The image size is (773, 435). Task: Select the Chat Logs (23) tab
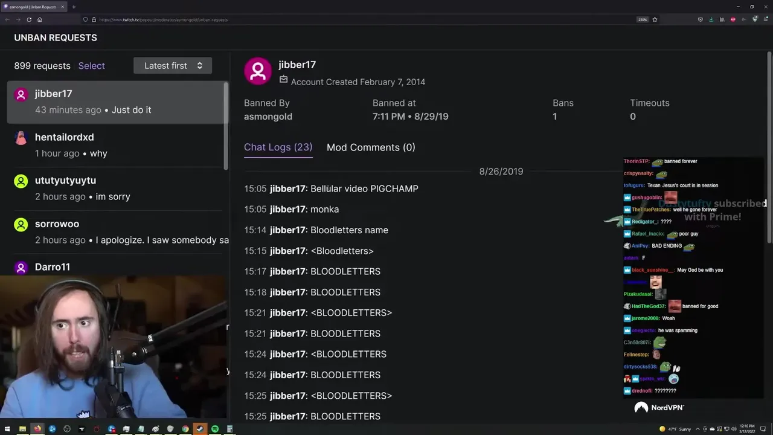278,147
